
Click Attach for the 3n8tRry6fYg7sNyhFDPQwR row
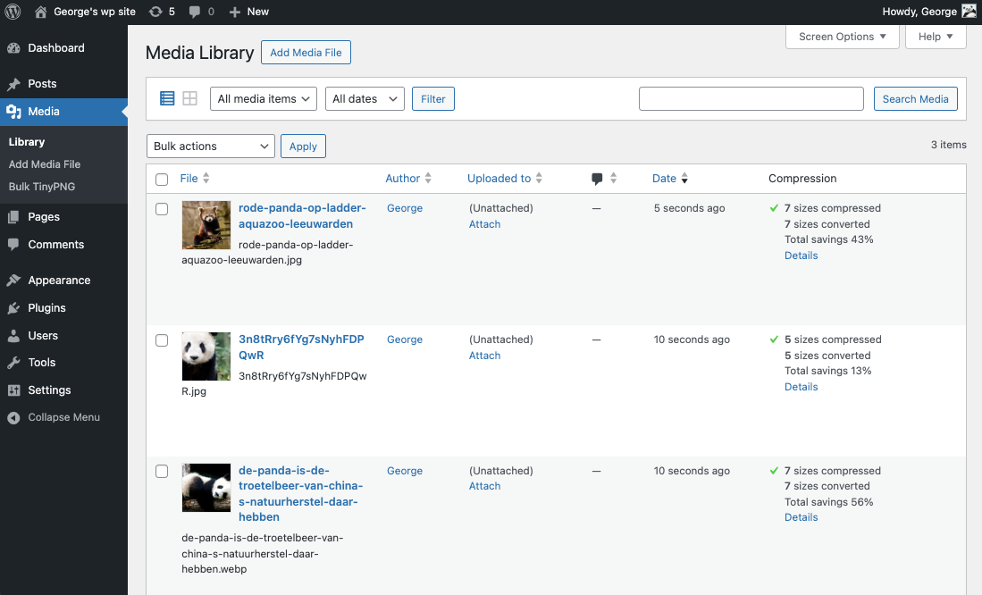[484, 356]
